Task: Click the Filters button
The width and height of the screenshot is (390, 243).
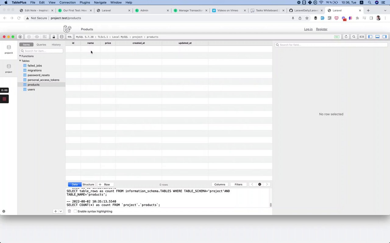Action: (x=239, y=184)
